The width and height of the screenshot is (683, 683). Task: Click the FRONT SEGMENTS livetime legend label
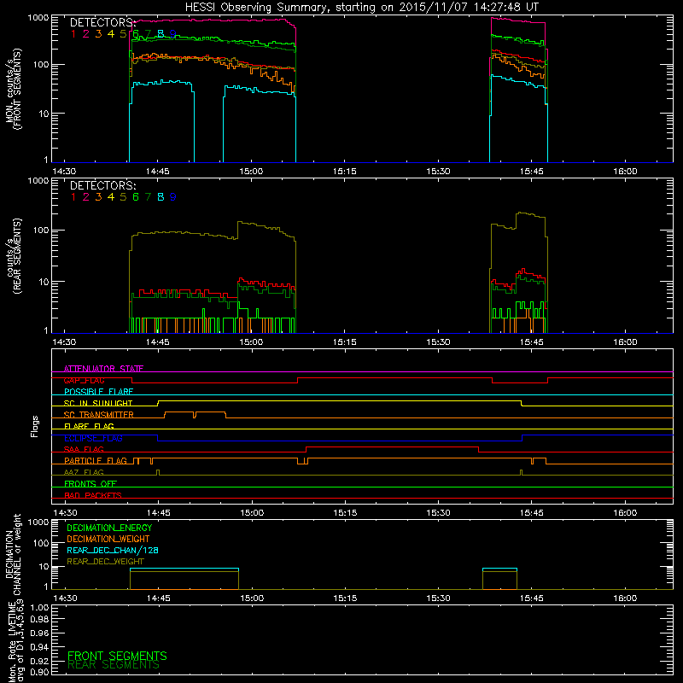[x=117, y=656]
